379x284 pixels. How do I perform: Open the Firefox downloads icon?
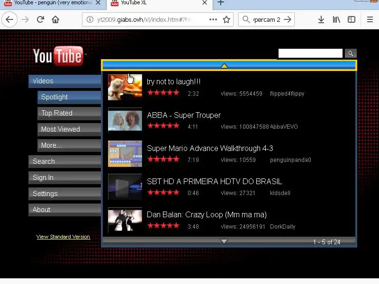tap(321, 19)
